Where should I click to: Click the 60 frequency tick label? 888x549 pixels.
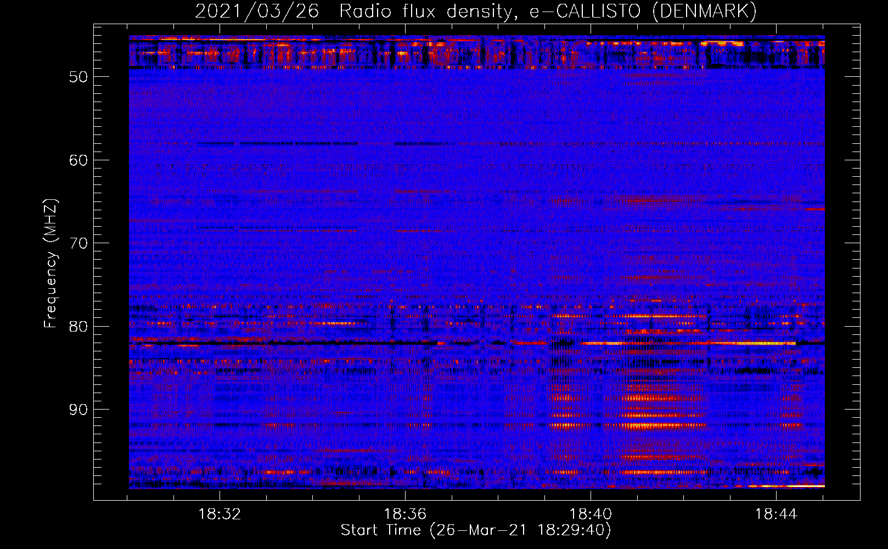[78, 160]
